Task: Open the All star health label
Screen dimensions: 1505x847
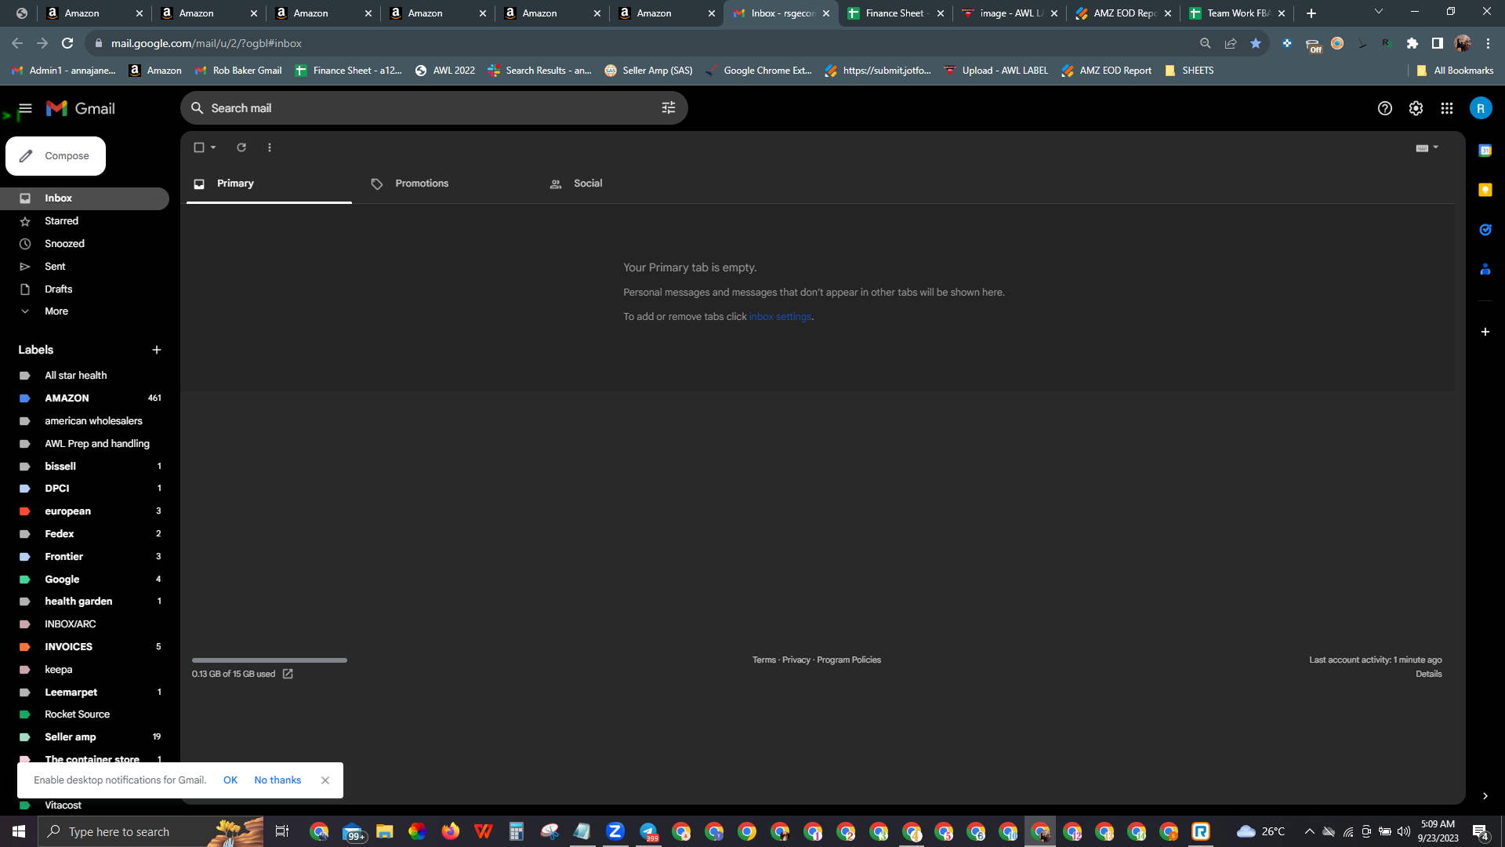Action: click(85, 376)
